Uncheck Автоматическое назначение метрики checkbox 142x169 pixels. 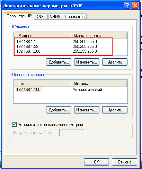click(x=14, y=125)
